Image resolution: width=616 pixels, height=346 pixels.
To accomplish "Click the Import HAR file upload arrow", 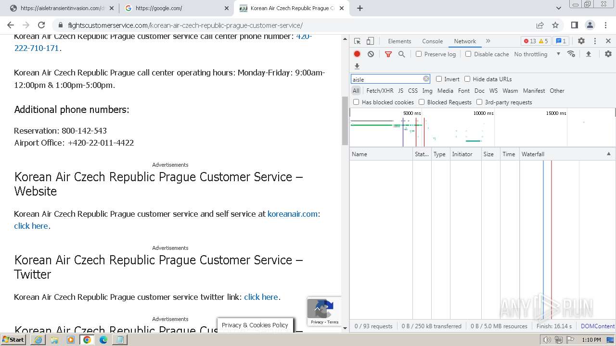I will tap(588, 54).
